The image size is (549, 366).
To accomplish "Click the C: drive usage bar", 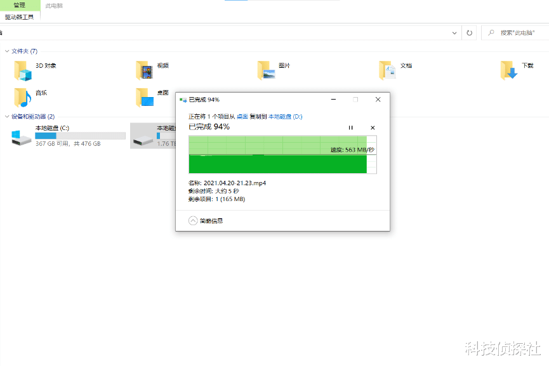I will tap(80, 136).
